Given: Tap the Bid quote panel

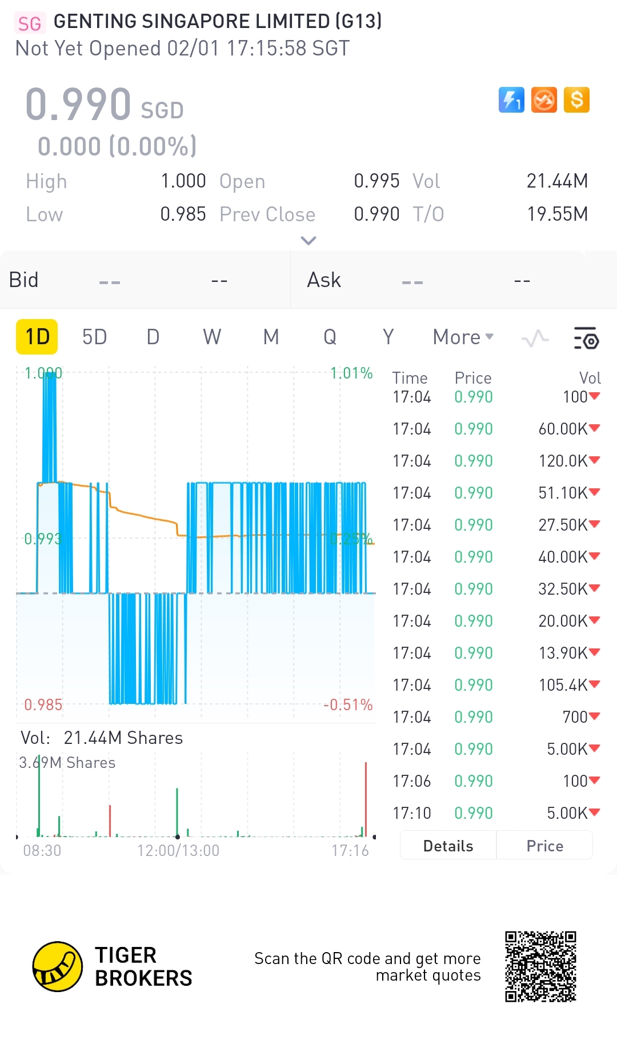Looking at the screenshot, I should point(145,280).
